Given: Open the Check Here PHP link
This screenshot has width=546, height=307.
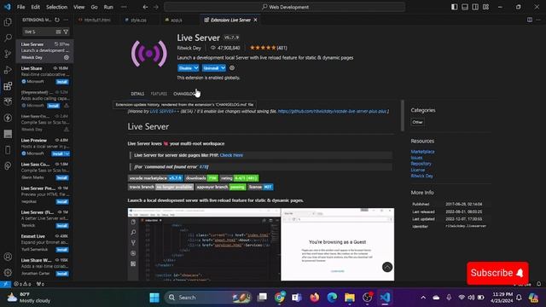Looking at the screenshot, I should tap(231, 155).
